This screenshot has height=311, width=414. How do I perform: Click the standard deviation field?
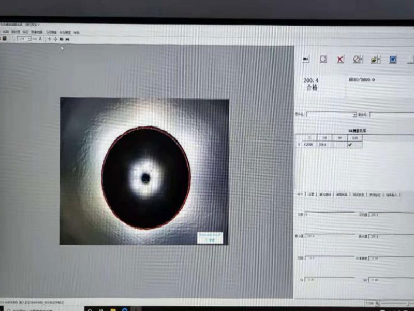(x=392, y=258)
